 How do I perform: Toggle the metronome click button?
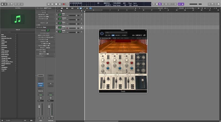(183, 4)
